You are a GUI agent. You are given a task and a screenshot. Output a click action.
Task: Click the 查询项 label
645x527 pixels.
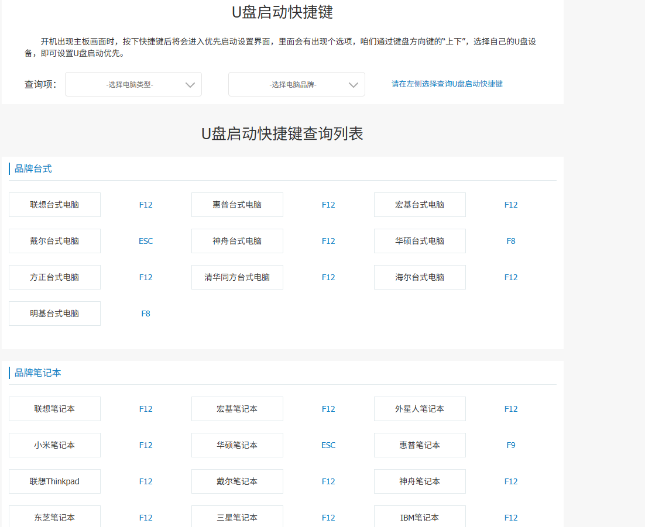point(40,84)
